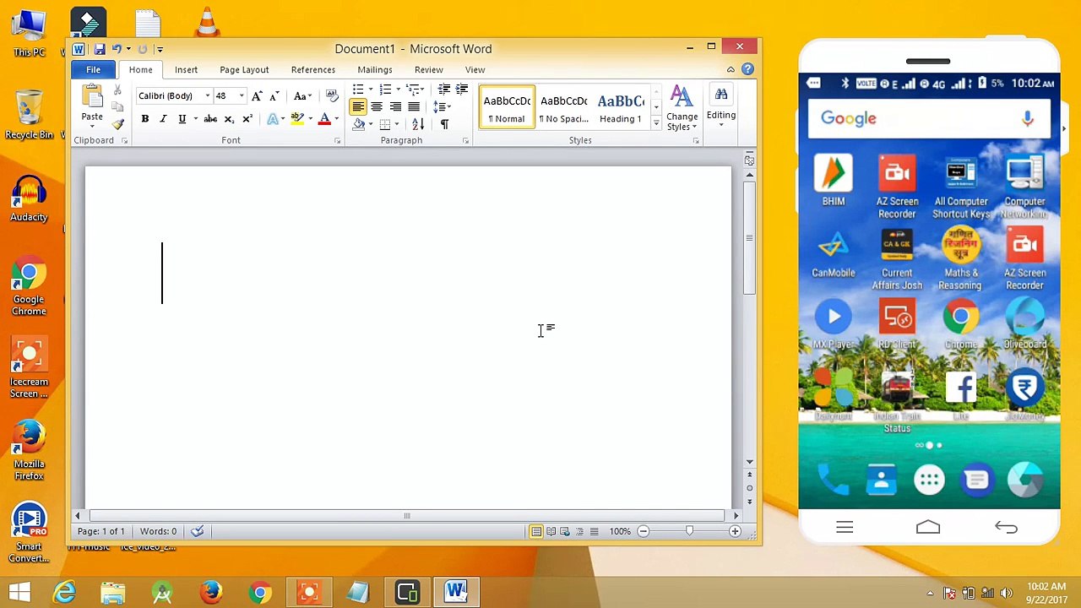The width and height of the screenshot is (1081, 608).
Task: Expand the Editing group dropdown
Action: (x=721, y=107)
